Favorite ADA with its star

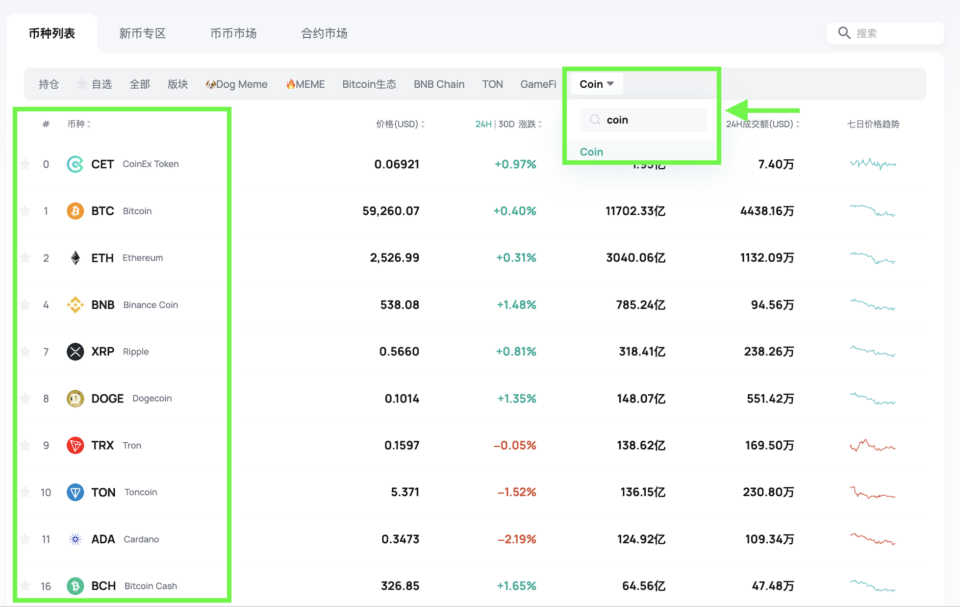tap(25, 539)
